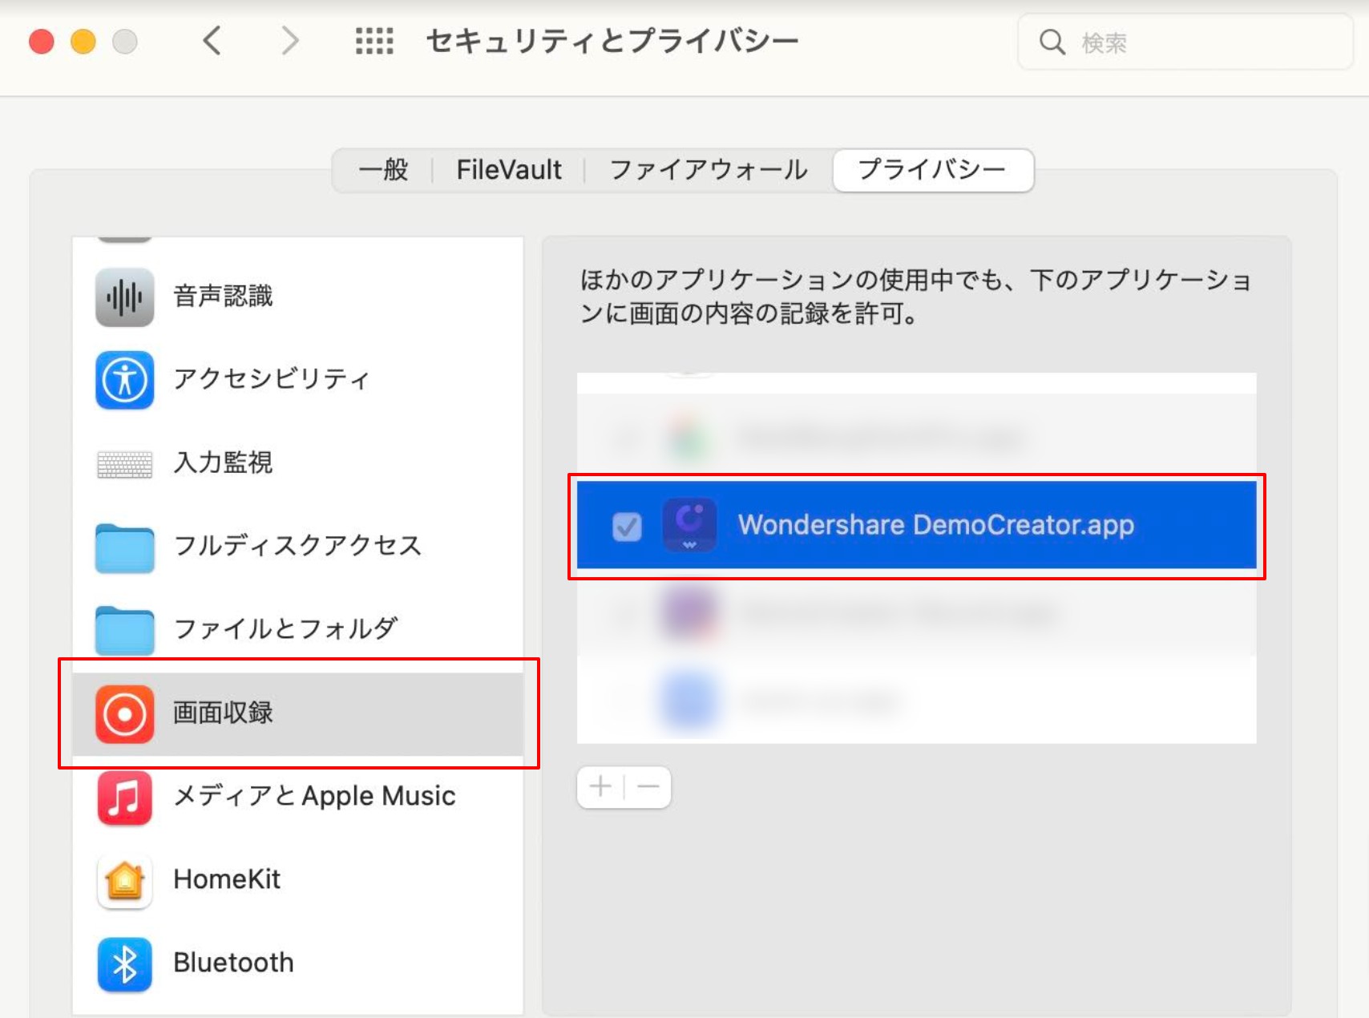Click the 入力監視 keyboard icon
This screenshot has width=1369, height=1018.
[x=124, y=464]
